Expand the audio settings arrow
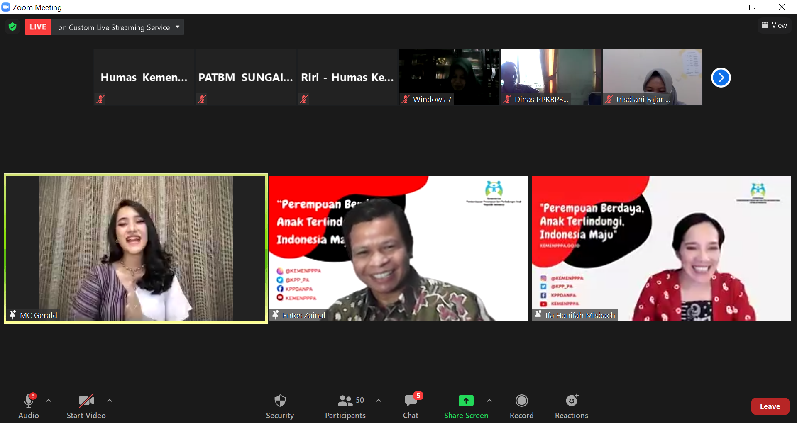 49,401
